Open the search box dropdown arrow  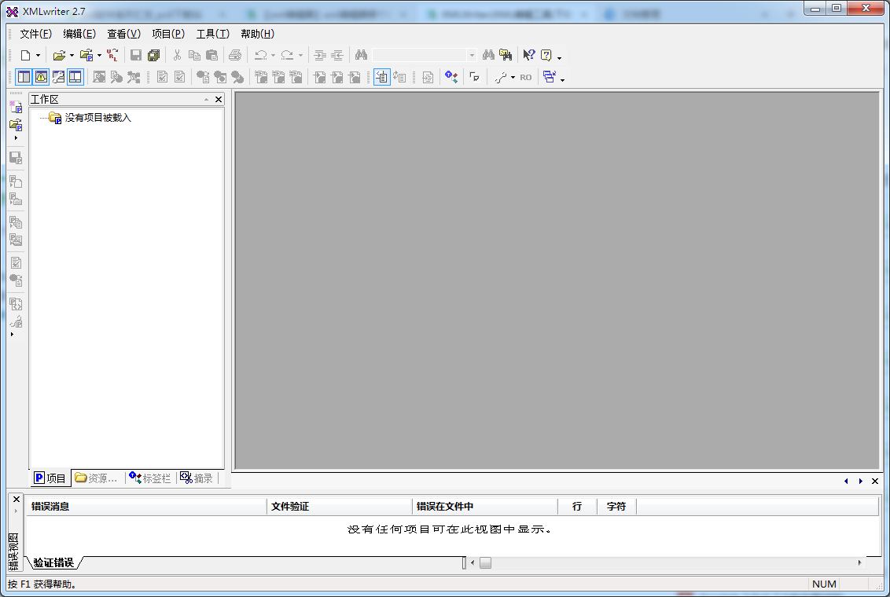click(x=472, y=55)
